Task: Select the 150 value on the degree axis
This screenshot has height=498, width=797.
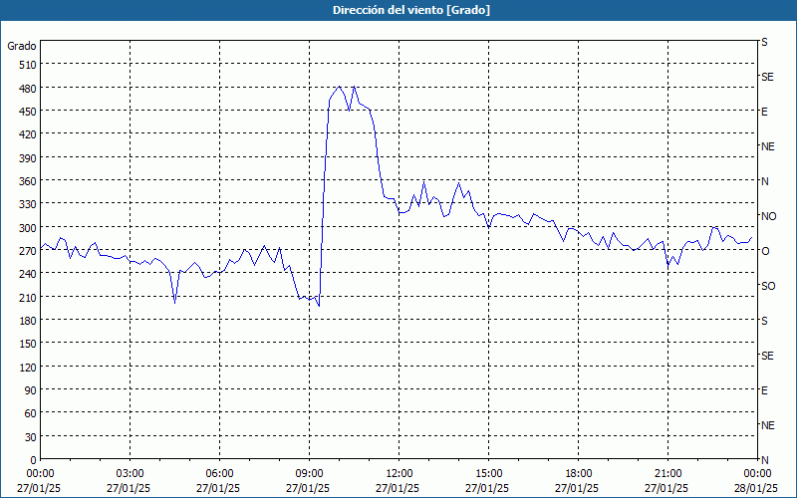Action: click(28, 344)
